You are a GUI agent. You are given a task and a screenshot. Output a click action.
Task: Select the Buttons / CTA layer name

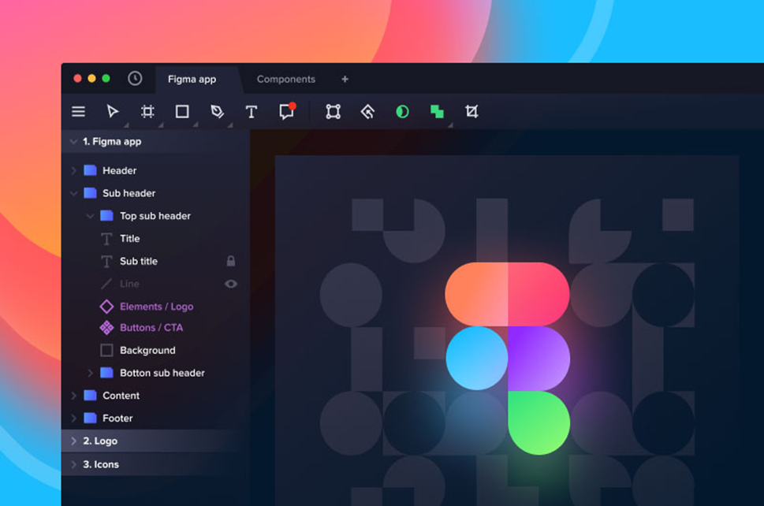151,328
